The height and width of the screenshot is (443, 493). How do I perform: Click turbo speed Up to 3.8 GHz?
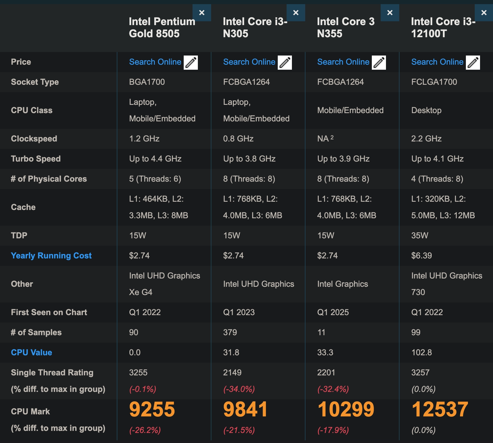(x=249, y=159)
